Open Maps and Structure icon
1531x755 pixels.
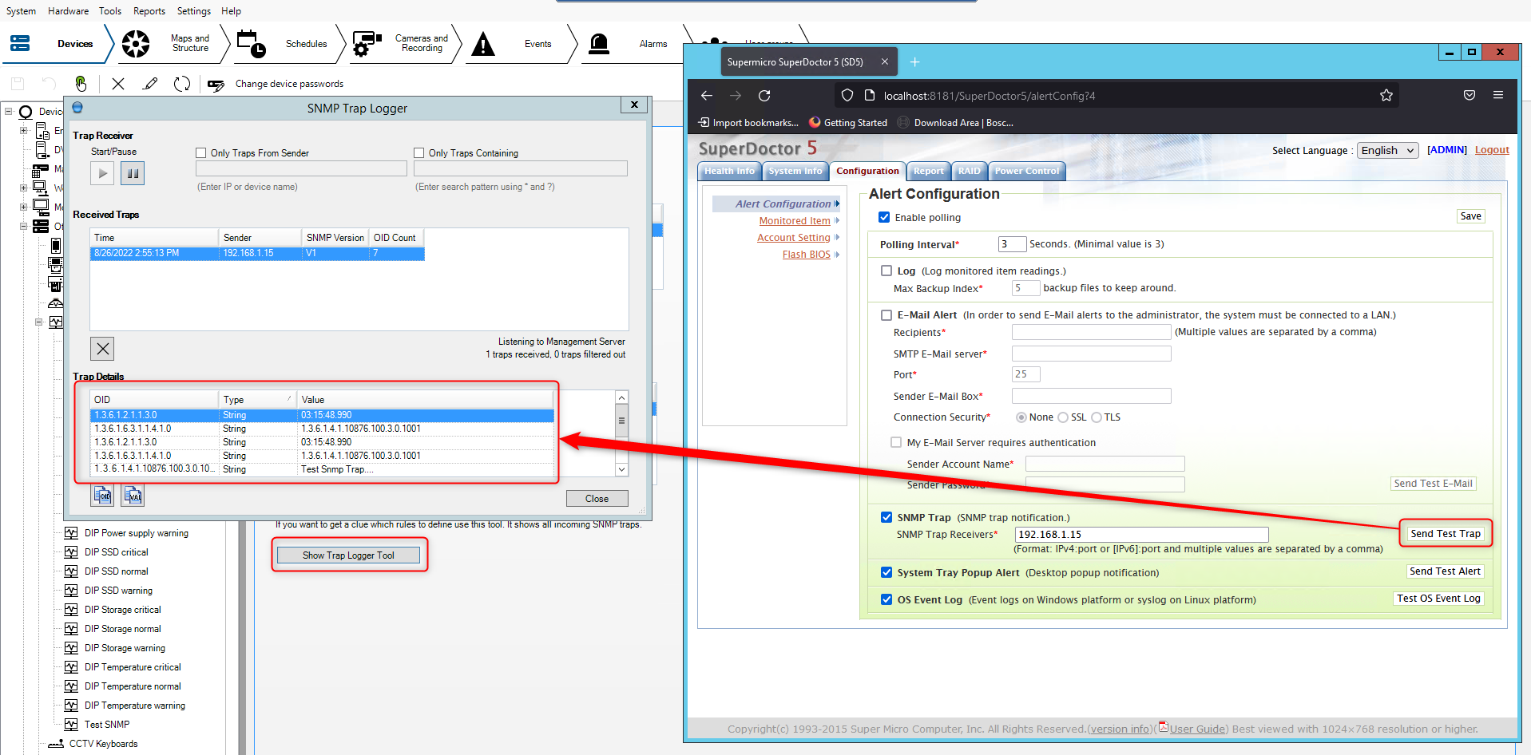coord(136,43)
